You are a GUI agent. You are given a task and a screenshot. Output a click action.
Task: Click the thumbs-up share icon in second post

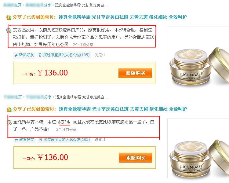click(x=9, y=109)
